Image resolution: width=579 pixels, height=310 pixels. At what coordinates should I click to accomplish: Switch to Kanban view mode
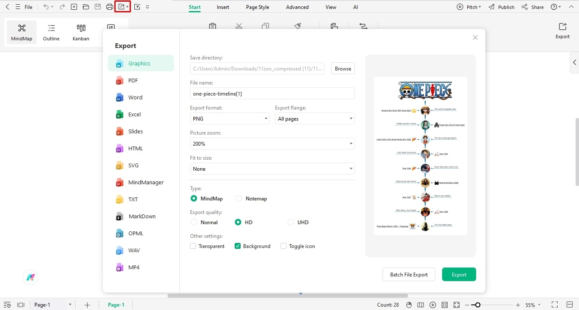click(81, 32)
